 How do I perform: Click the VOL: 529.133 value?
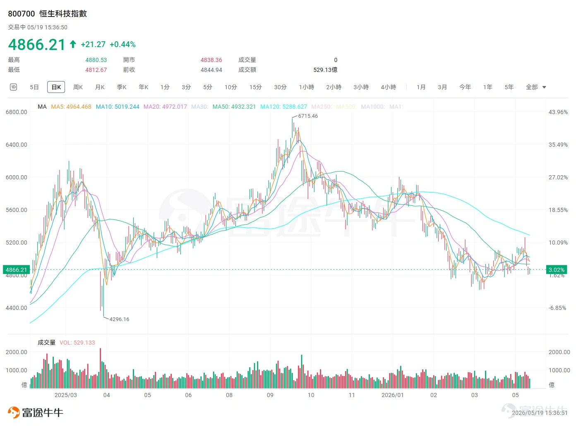pos(77,343)
